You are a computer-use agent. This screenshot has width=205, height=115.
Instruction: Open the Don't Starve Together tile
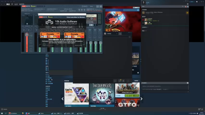pyautogui.click(x=102, y=95)
